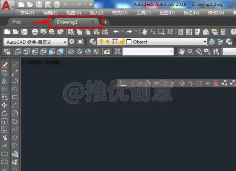This screenshot has width=236, height=171.
Task: Open the Quick Access Toolbar customize arrow
Action: [x=90, y=4]
